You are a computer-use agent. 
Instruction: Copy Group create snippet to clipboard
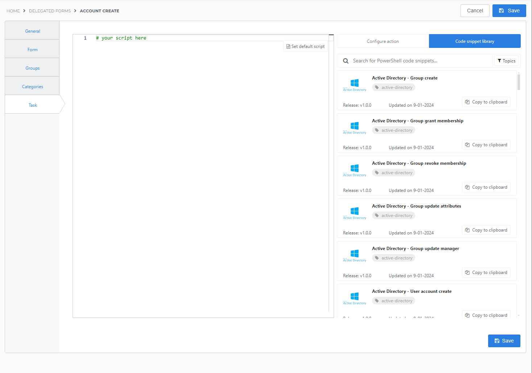click(486, 102)
